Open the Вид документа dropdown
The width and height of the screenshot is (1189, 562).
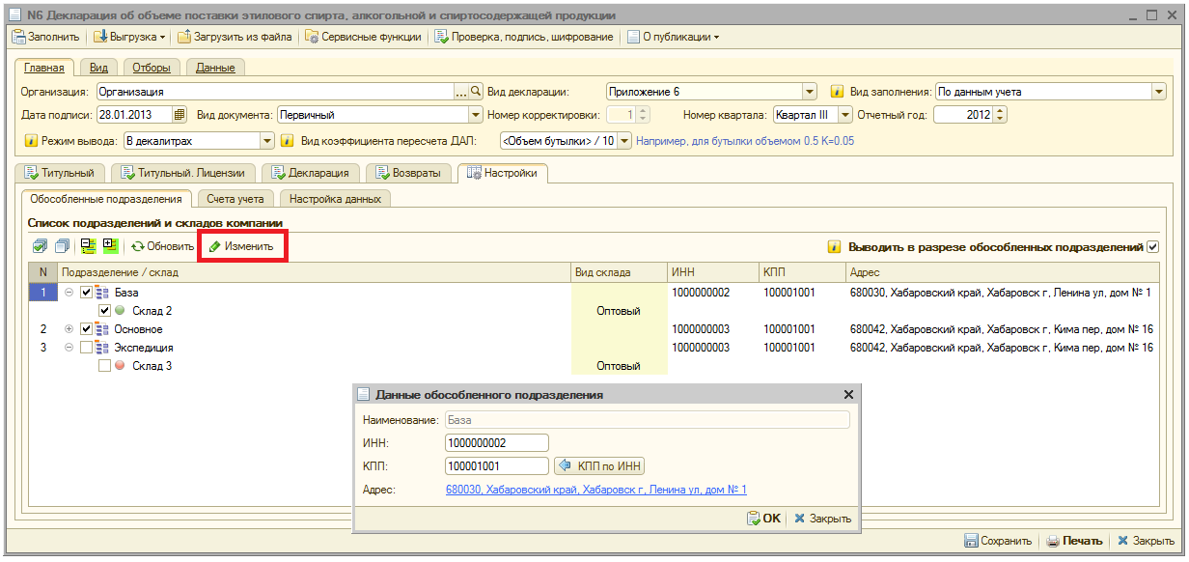coord(475,115)
